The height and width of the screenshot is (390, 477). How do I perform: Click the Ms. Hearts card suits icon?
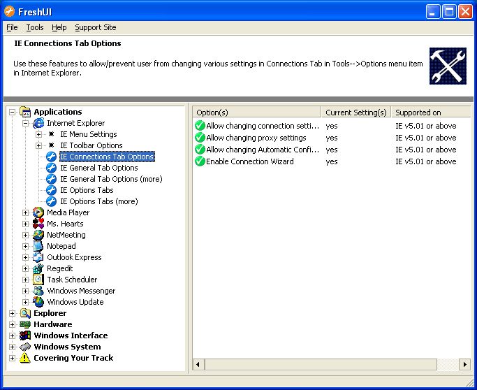click(x=38, y=224)
